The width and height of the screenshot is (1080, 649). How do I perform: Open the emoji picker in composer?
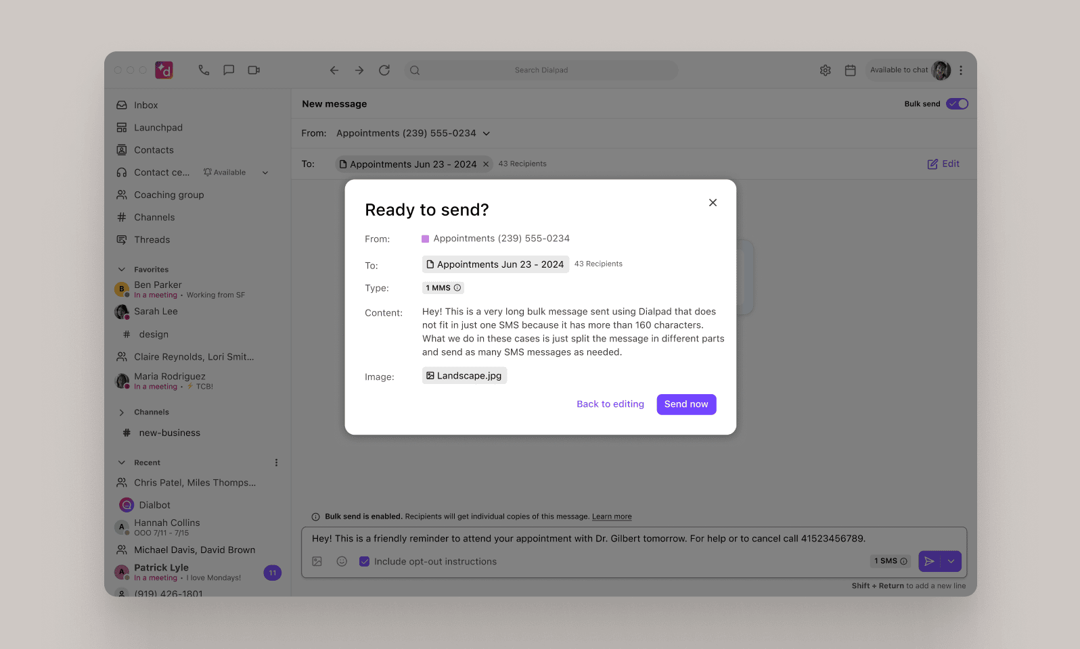click(x=342, y=561)
